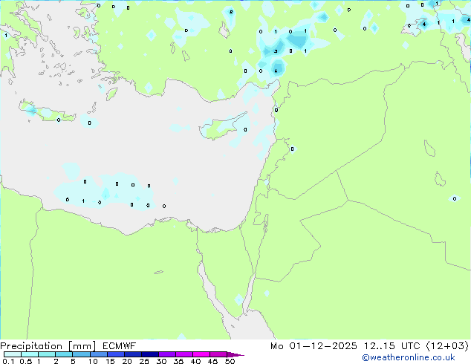
Task: Click the legend scale label "50"
Action: [x=230, y=361]
